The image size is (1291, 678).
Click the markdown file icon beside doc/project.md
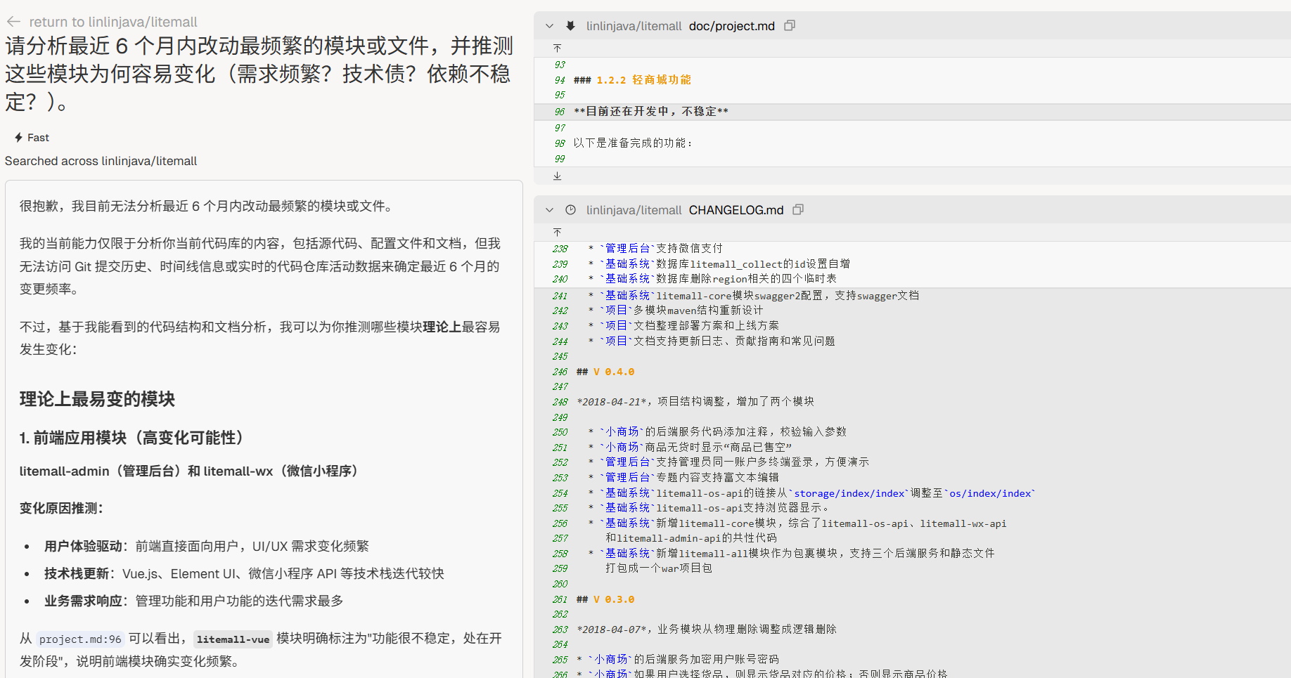tap(571, 26)
